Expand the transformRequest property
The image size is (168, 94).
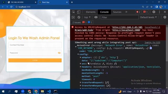(x=81, y=83)
